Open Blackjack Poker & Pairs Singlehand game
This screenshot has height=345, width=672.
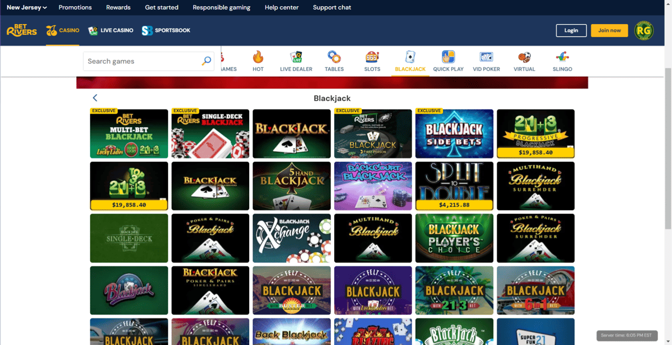pos(211,290)
